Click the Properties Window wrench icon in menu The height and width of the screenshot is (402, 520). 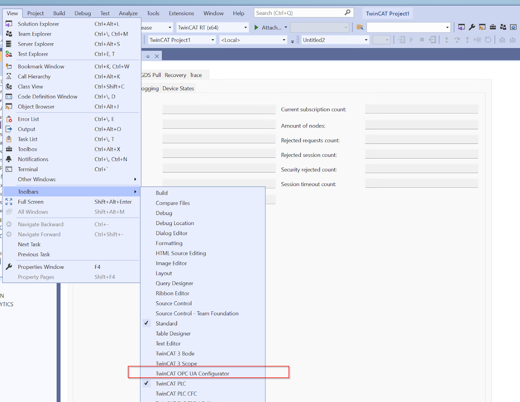click(x=9, y=267)
